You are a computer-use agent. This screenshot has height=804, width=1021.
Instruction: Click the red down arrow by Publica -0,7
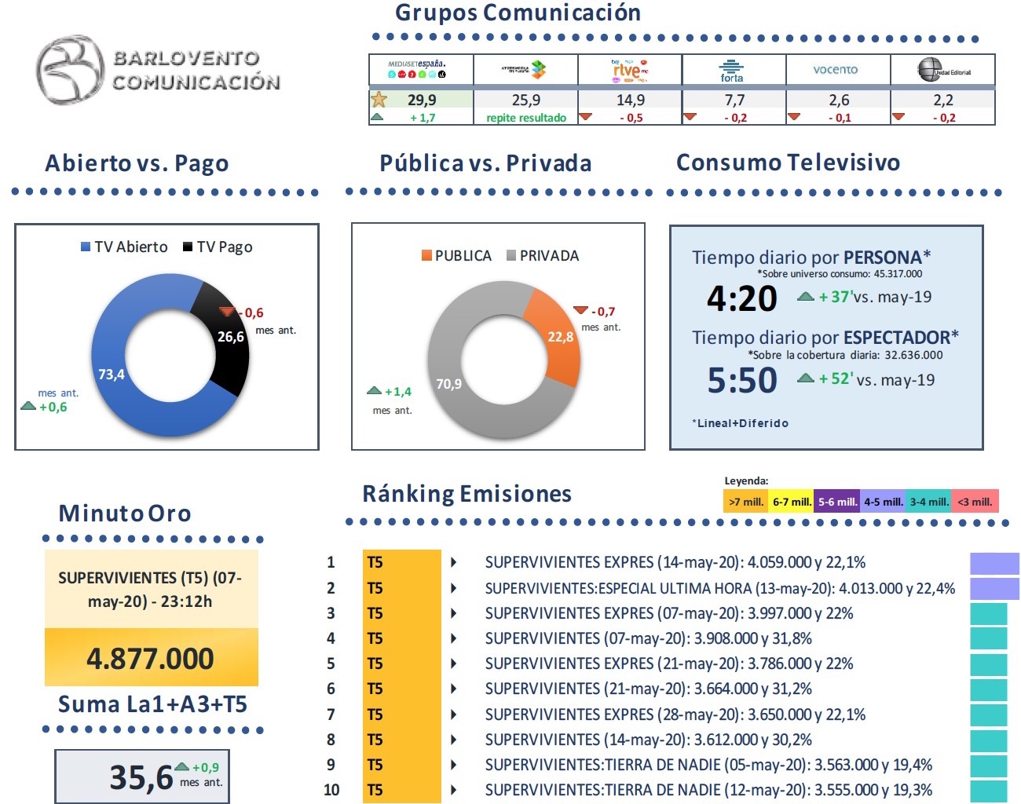point(581,310)
